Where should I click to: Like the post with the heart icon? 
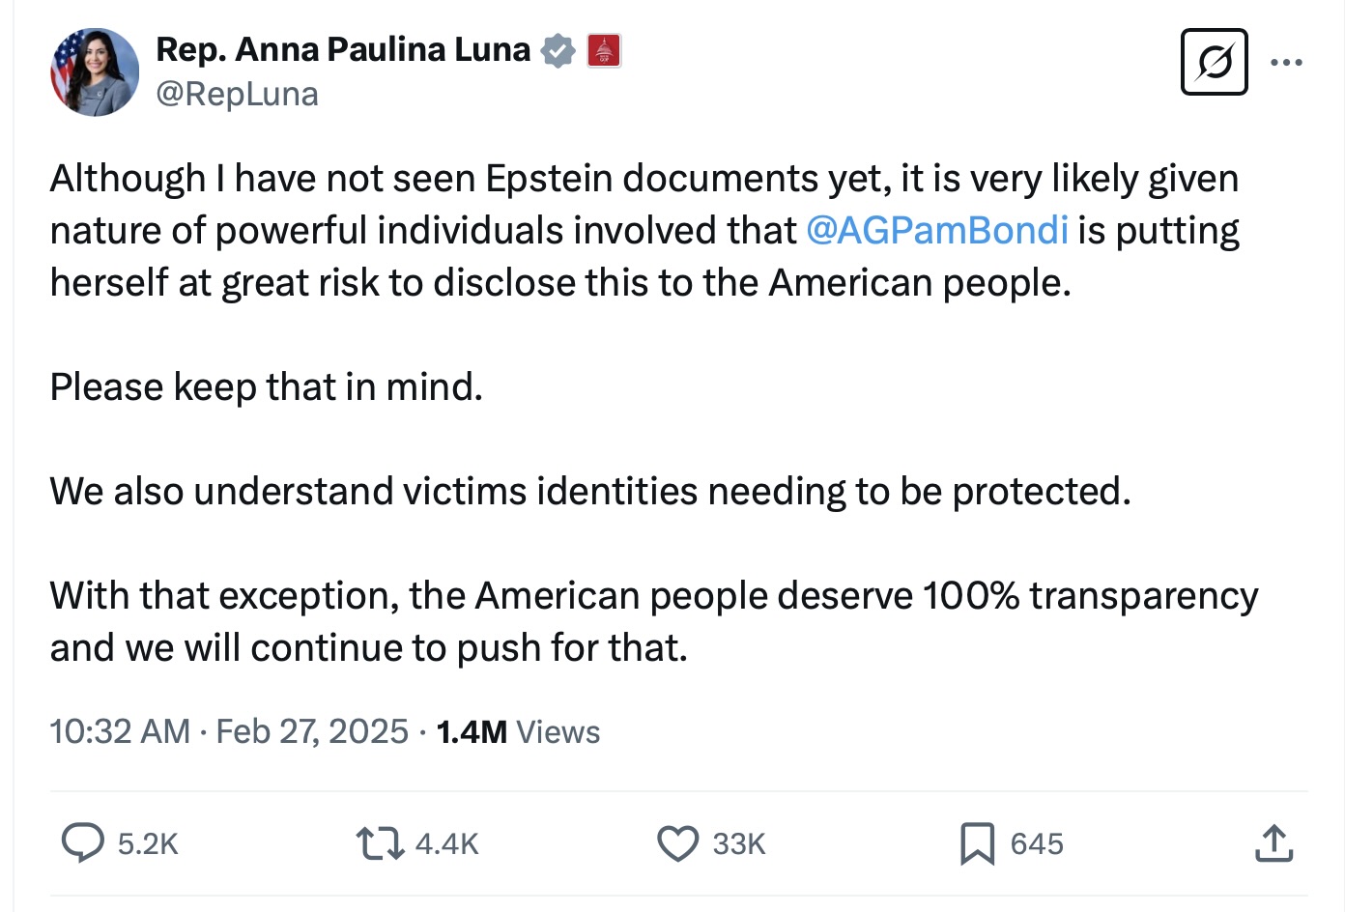click(x=677, y=842)
